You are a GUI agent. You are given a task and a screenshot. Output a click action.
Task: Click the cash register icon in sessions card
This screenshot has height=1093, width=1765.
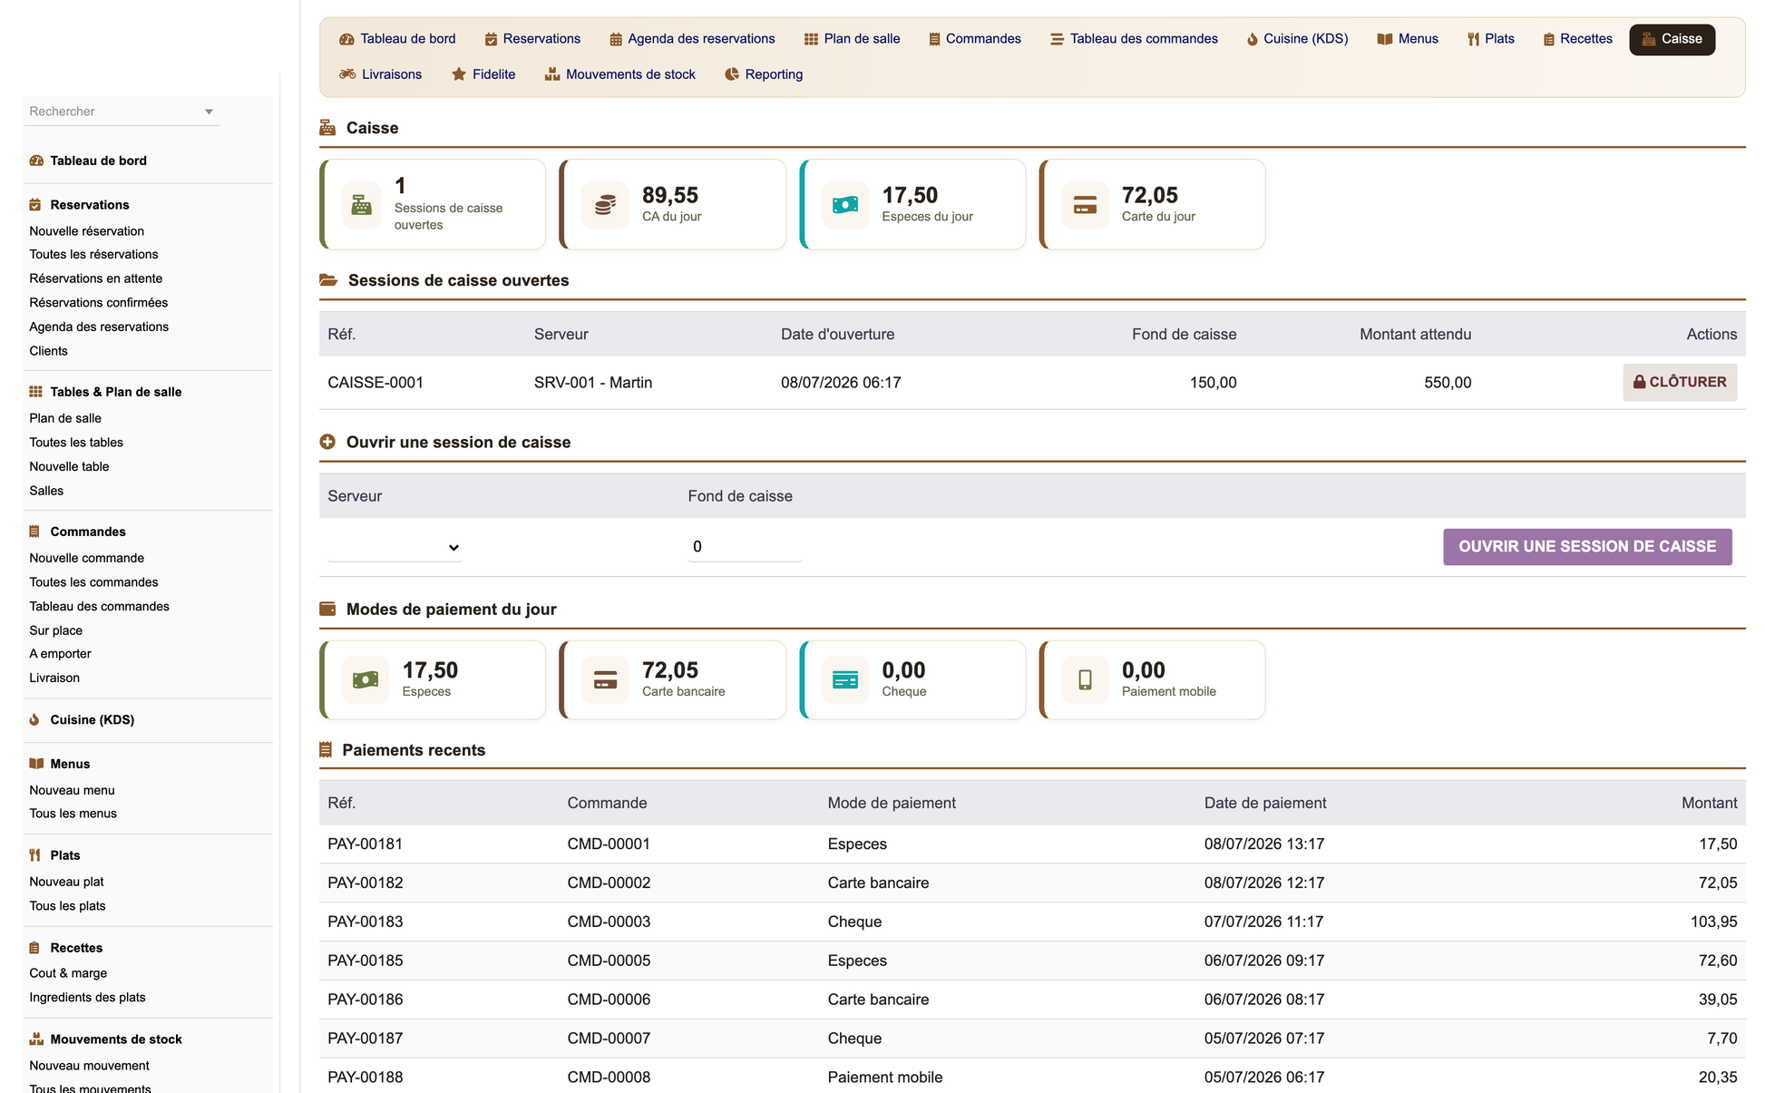coord(361,205)
